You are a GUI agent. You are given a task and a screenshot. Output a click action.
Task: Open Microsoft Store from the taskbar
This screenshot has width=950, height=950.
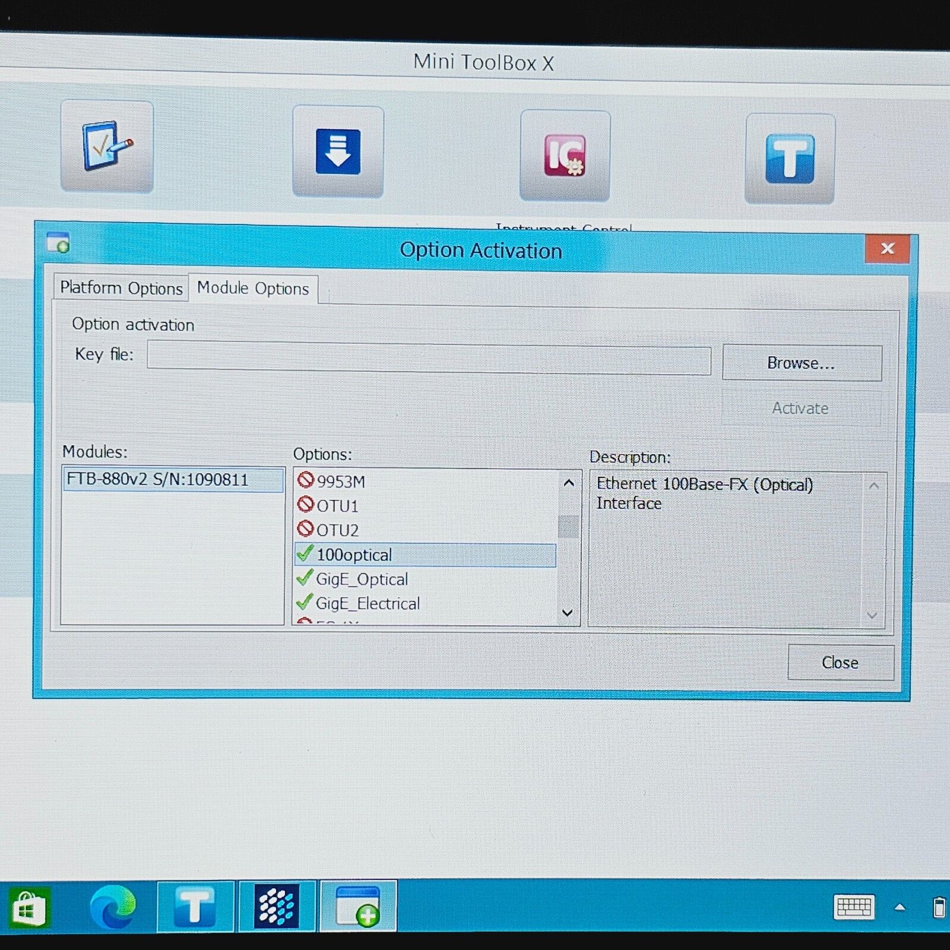tap(28, 907)
